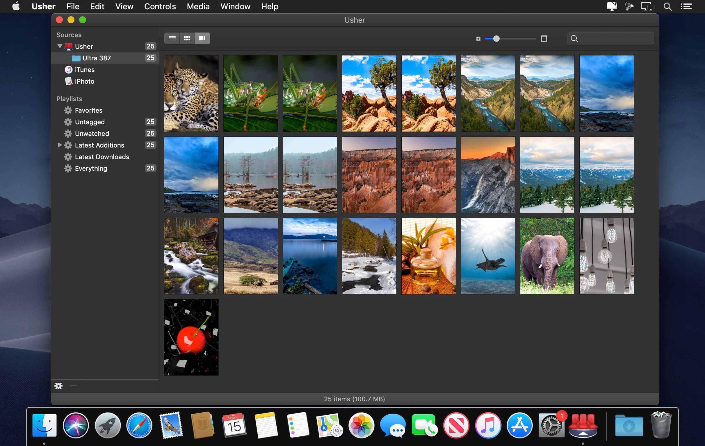The height and width of the screenshot is (446, 705).
Task: Collapse the Usher source tree
Action: (60, 46)
